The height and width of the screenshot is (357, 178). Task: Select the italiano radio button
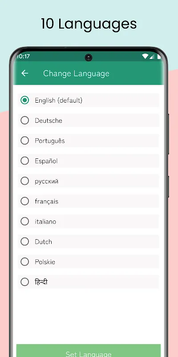point(25,221)
